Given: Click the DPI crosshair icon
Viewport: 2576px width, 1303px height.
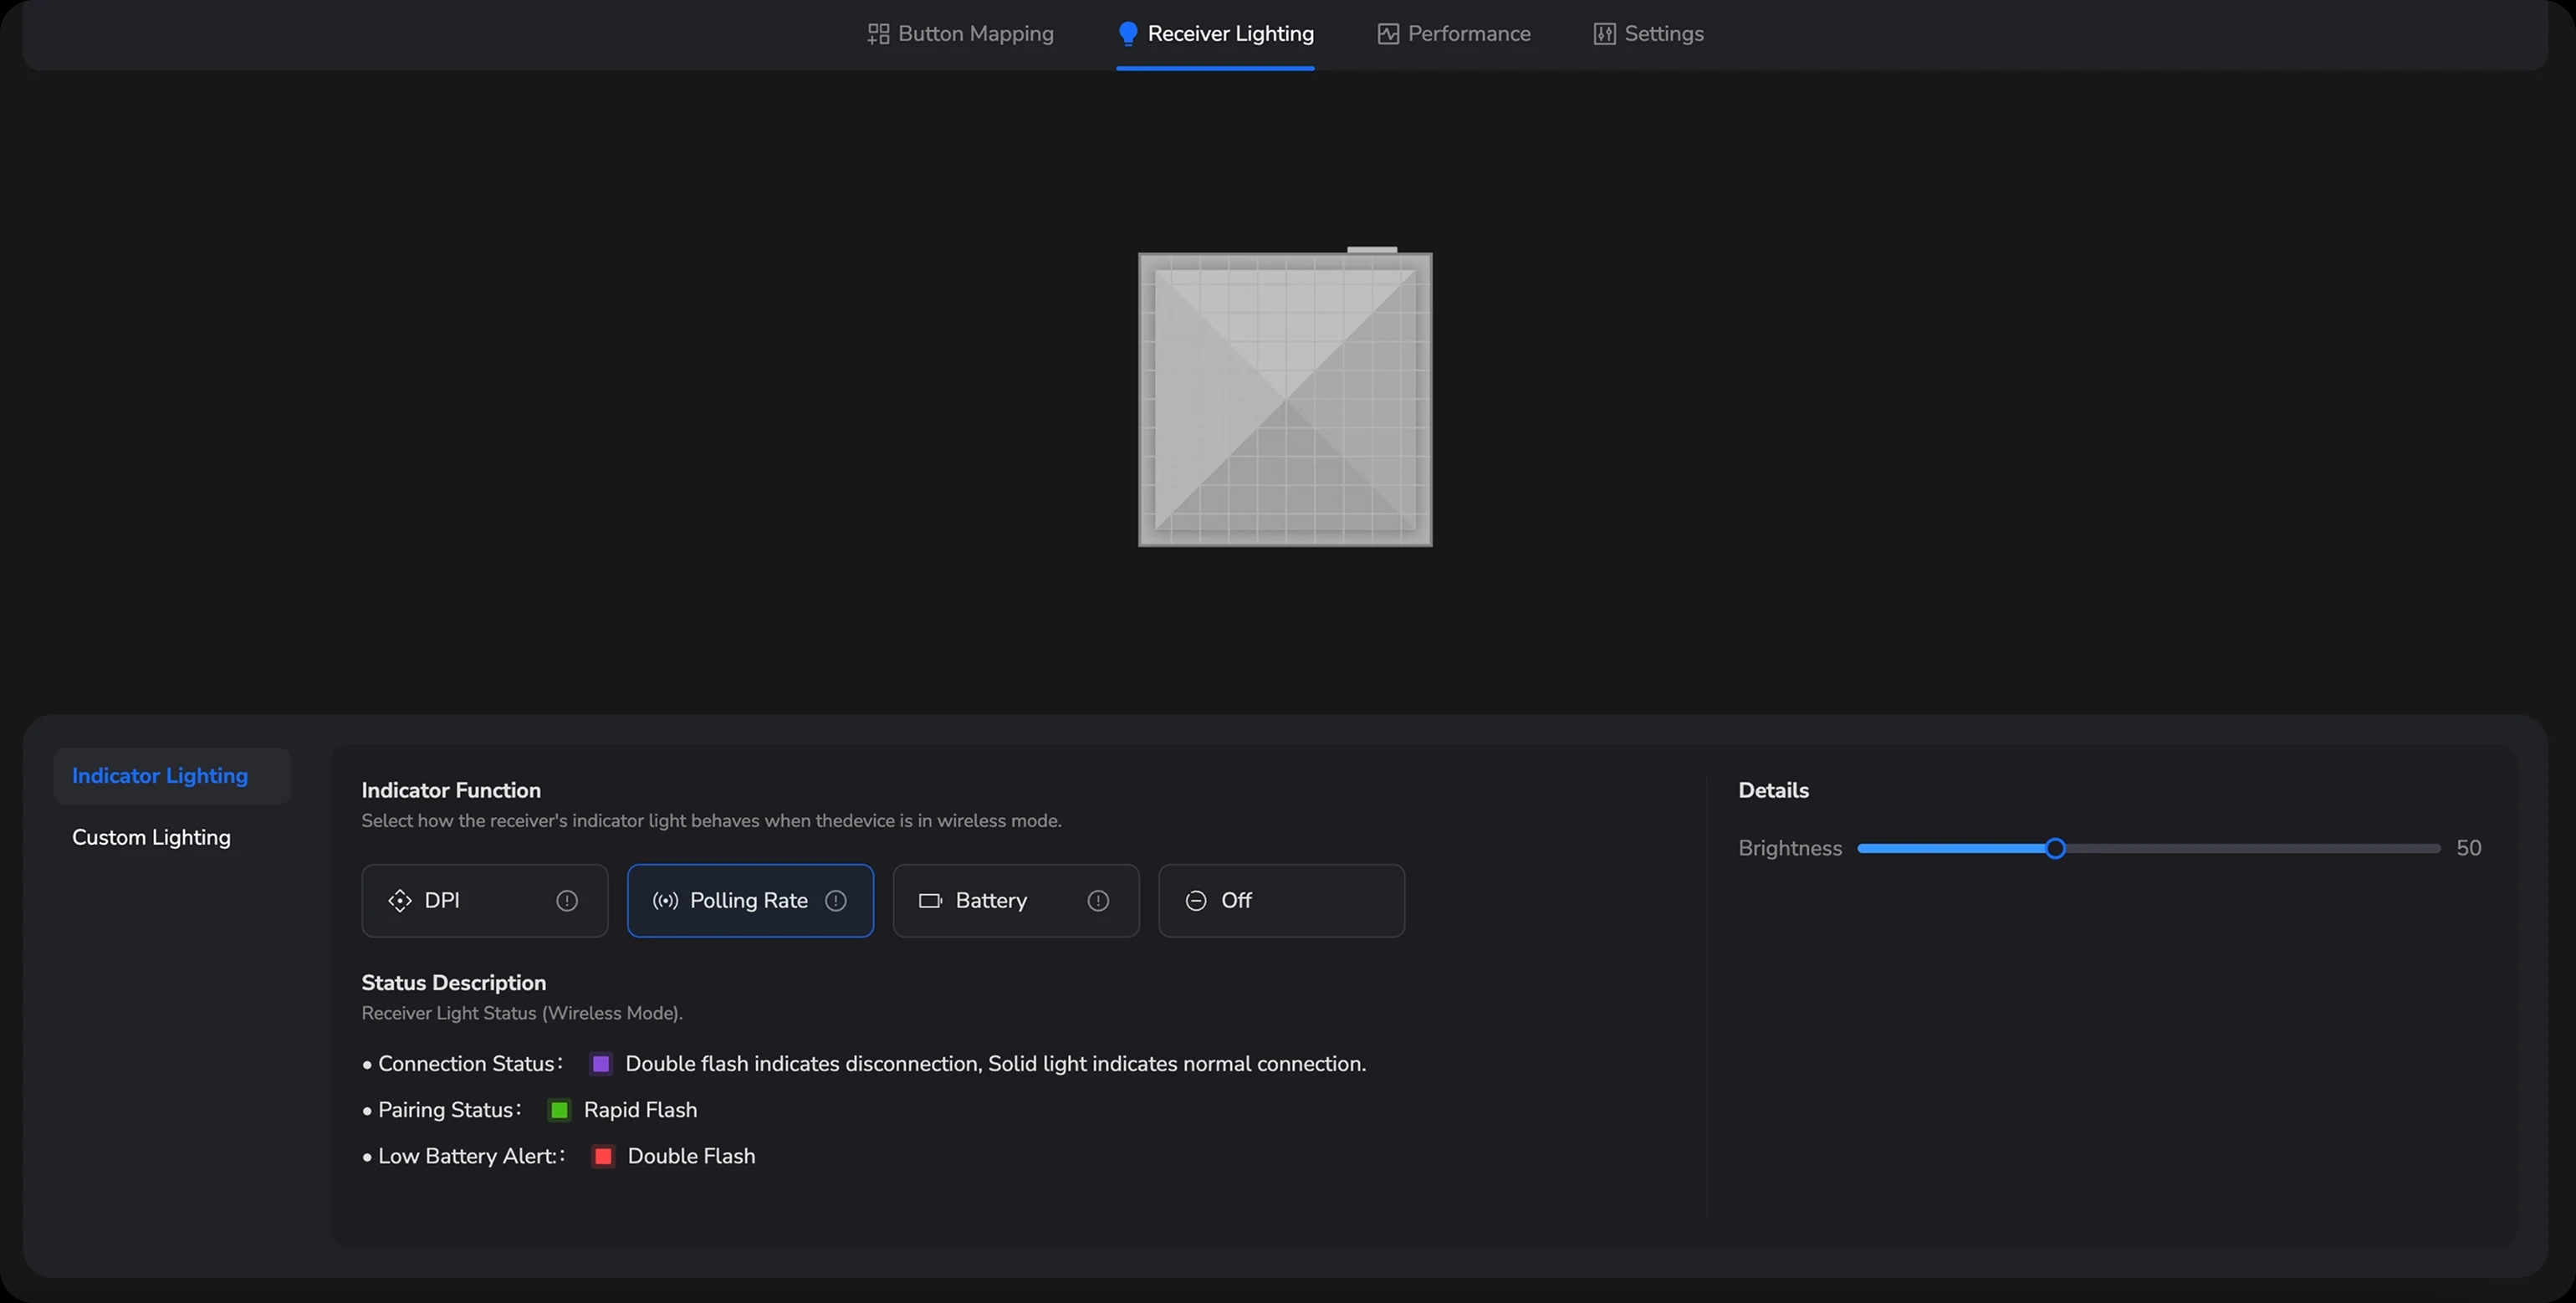Looking at the screenshot, I should pos(400,900).
